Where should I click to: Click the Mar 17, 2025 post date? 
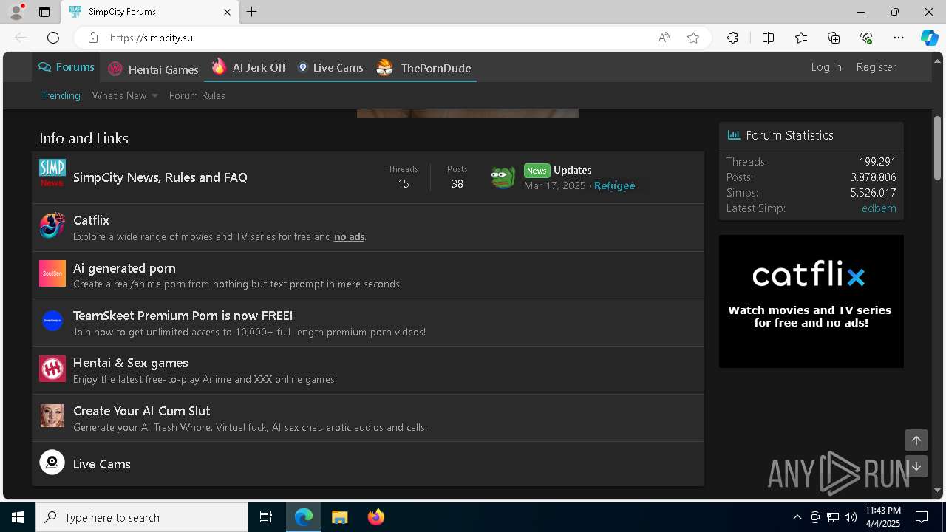(554, 185)
